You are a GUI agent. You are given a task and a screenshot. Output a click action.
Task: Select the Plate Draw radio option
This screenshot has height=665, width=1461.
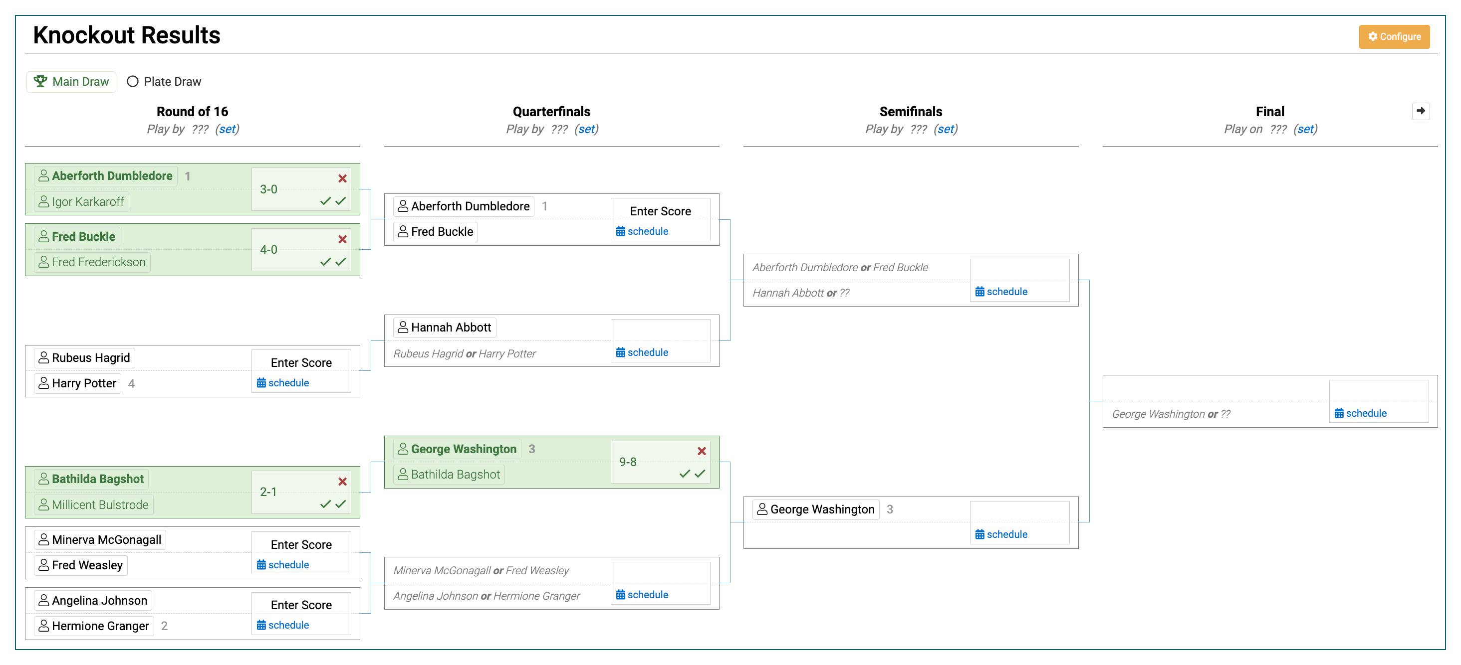(133, 82)
